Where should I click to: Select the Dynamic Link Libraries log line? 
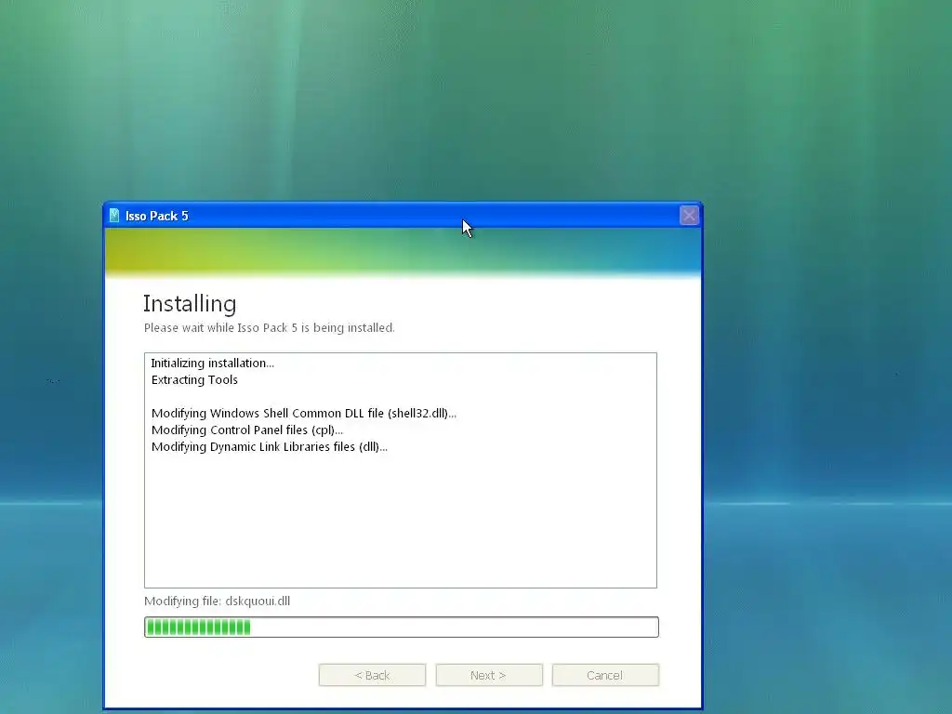pos(269,447)
